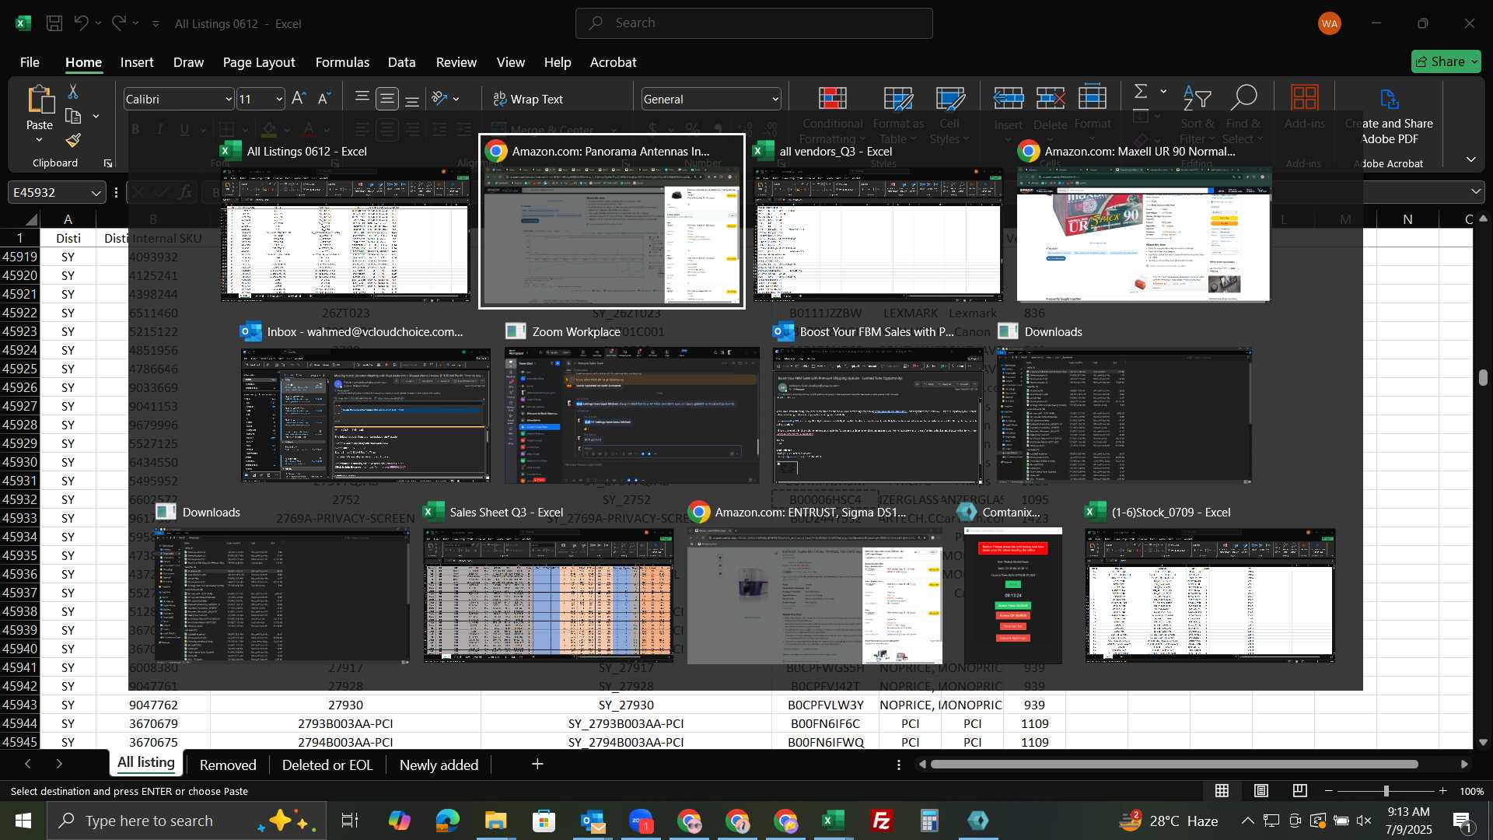Click the Undo arrow icon
Screen dimensions: 1493x840
(x=81, y=23)
